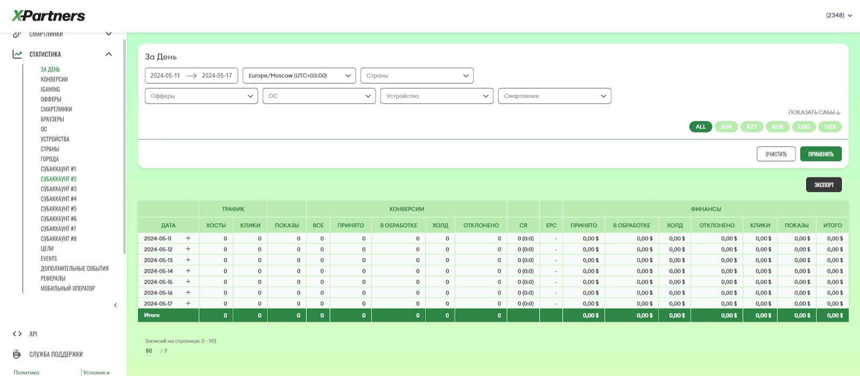
Task: Click the XPartners logo
Action: coord(48,16)
